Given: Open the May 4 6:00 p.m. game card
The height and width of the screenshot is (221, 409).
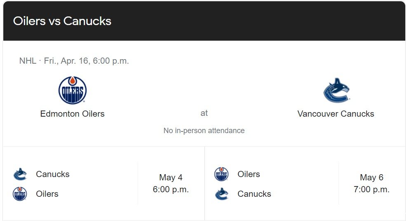Looking at the screenshot, I should point(104,184).
